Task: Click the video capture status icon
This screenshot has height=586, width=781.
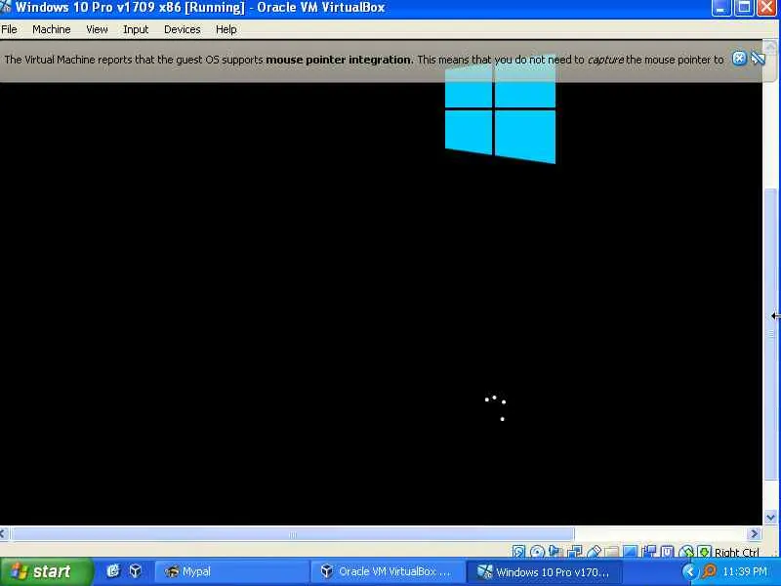Action: [x=649, y=551]
